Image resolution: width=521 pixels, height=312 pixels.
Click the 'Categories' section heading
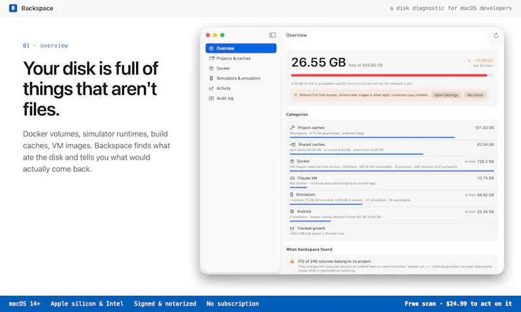(x=297, y=114)
